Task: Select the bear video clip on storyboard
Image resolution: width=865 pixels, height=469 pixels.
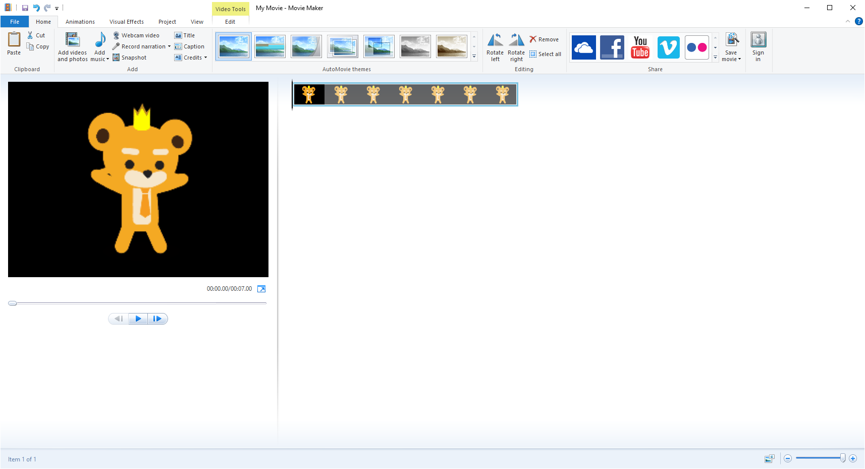Action: pos(405,94)
